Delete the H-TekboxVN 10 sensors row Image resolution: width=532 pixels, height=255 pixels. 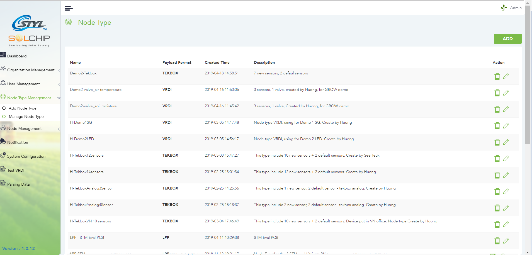[x=497, y=224]
